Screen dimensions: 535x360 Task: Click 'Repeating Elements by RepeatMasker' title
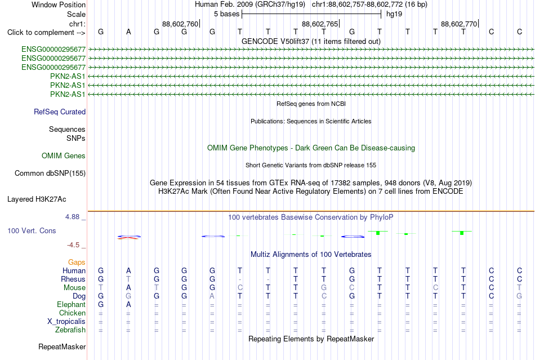tap(311, 339)
